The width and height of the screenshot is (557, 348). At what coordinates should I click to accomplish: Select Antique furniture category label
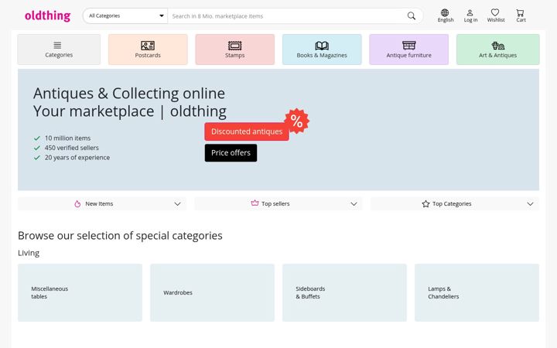click(409, 56)
